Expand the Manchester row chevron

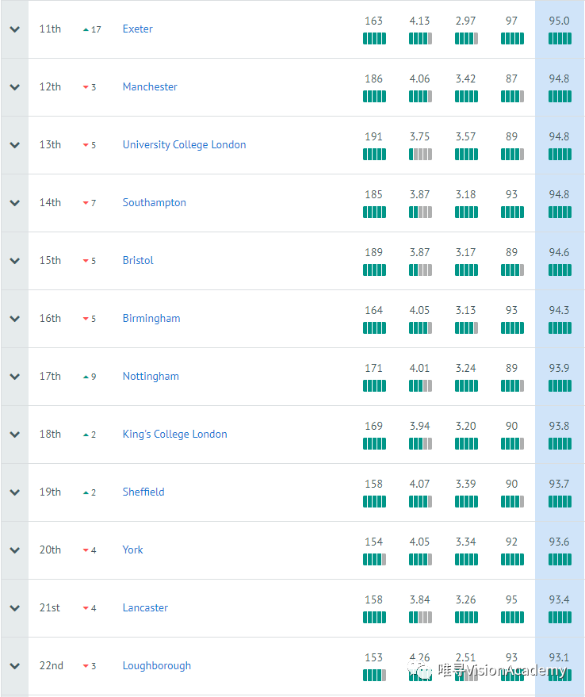tap(15, 87)
